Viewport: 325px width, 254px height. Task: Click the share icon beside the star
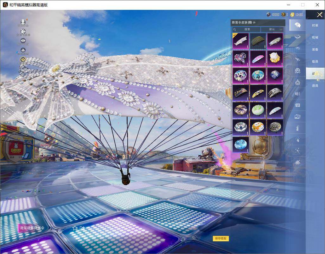click(82, 228)
